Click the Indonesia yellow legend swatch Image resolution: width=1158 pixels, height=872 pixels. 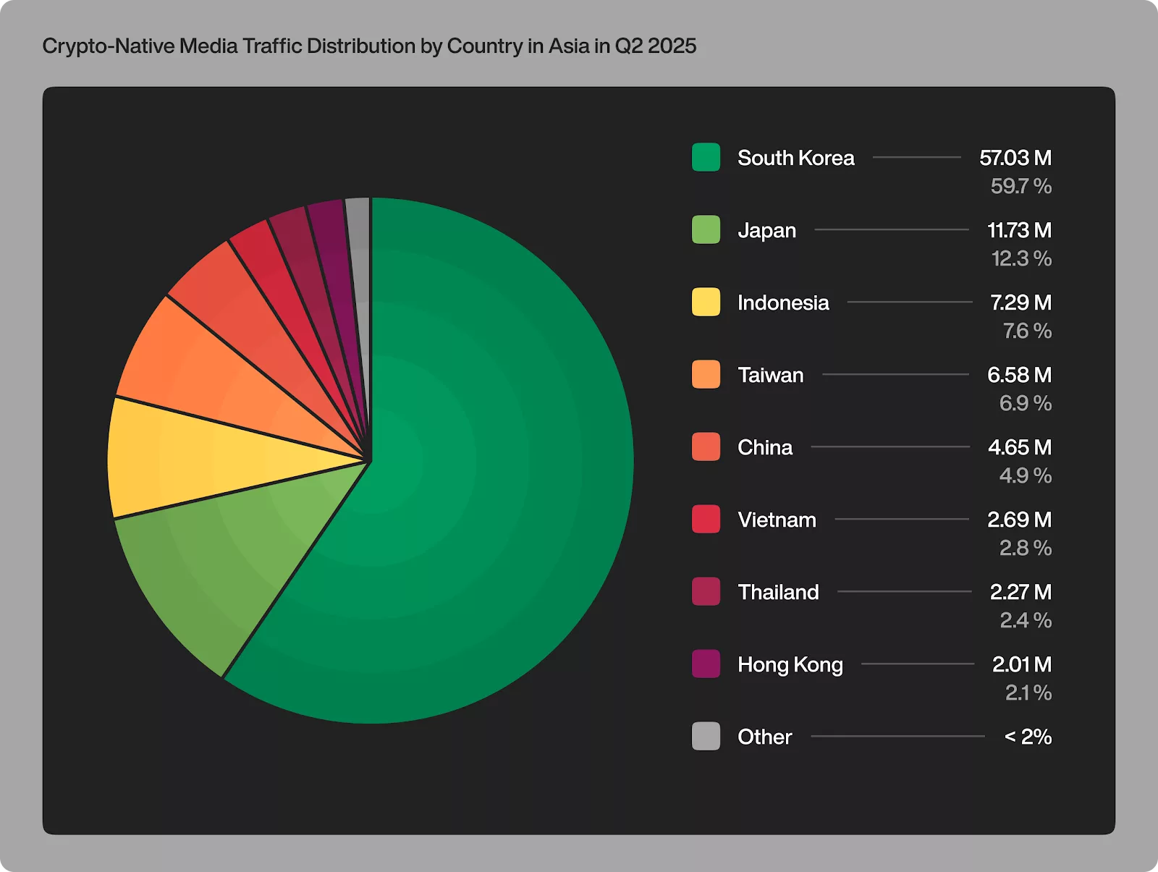point(704,302)
